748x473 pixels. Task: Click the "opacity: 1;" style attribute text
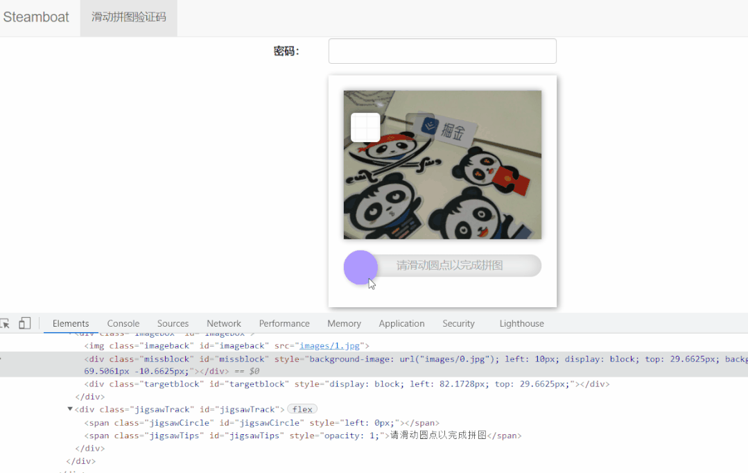[x=351, y=436]
